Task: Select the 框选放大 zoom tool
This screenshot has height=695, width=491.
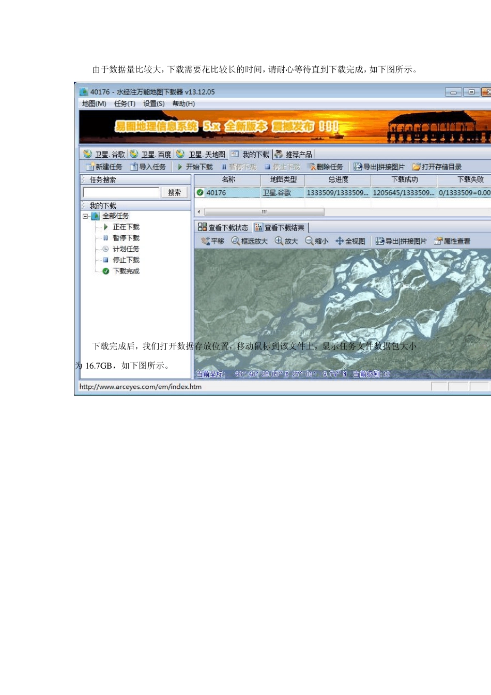Action: tap(249, 241)
